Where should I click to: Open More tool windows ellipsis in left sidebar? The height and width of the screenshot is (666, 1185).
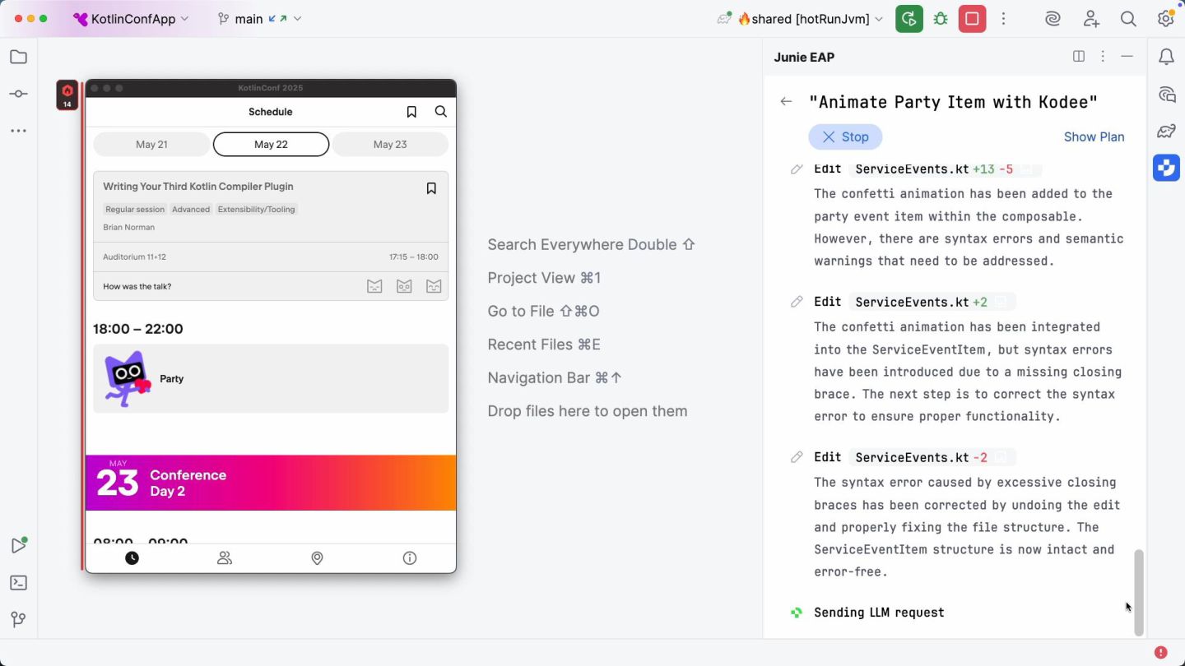(x=18, y=131)
